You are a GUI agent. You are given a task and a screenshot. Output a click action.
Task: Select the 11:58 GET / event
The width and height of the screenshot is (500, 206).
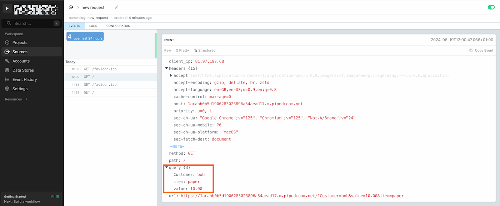coord(110,93)
